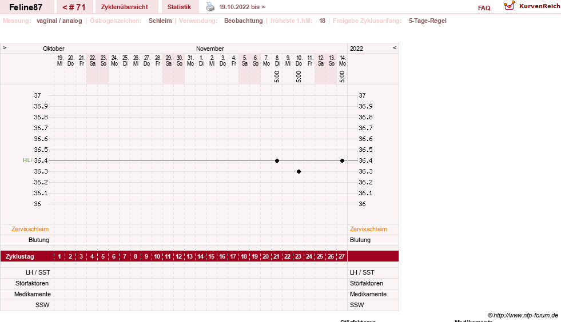This screenshot has height=322, width=561.
Task: Click the 'vaginal / analog' measurement value
Action: [59, 21]
